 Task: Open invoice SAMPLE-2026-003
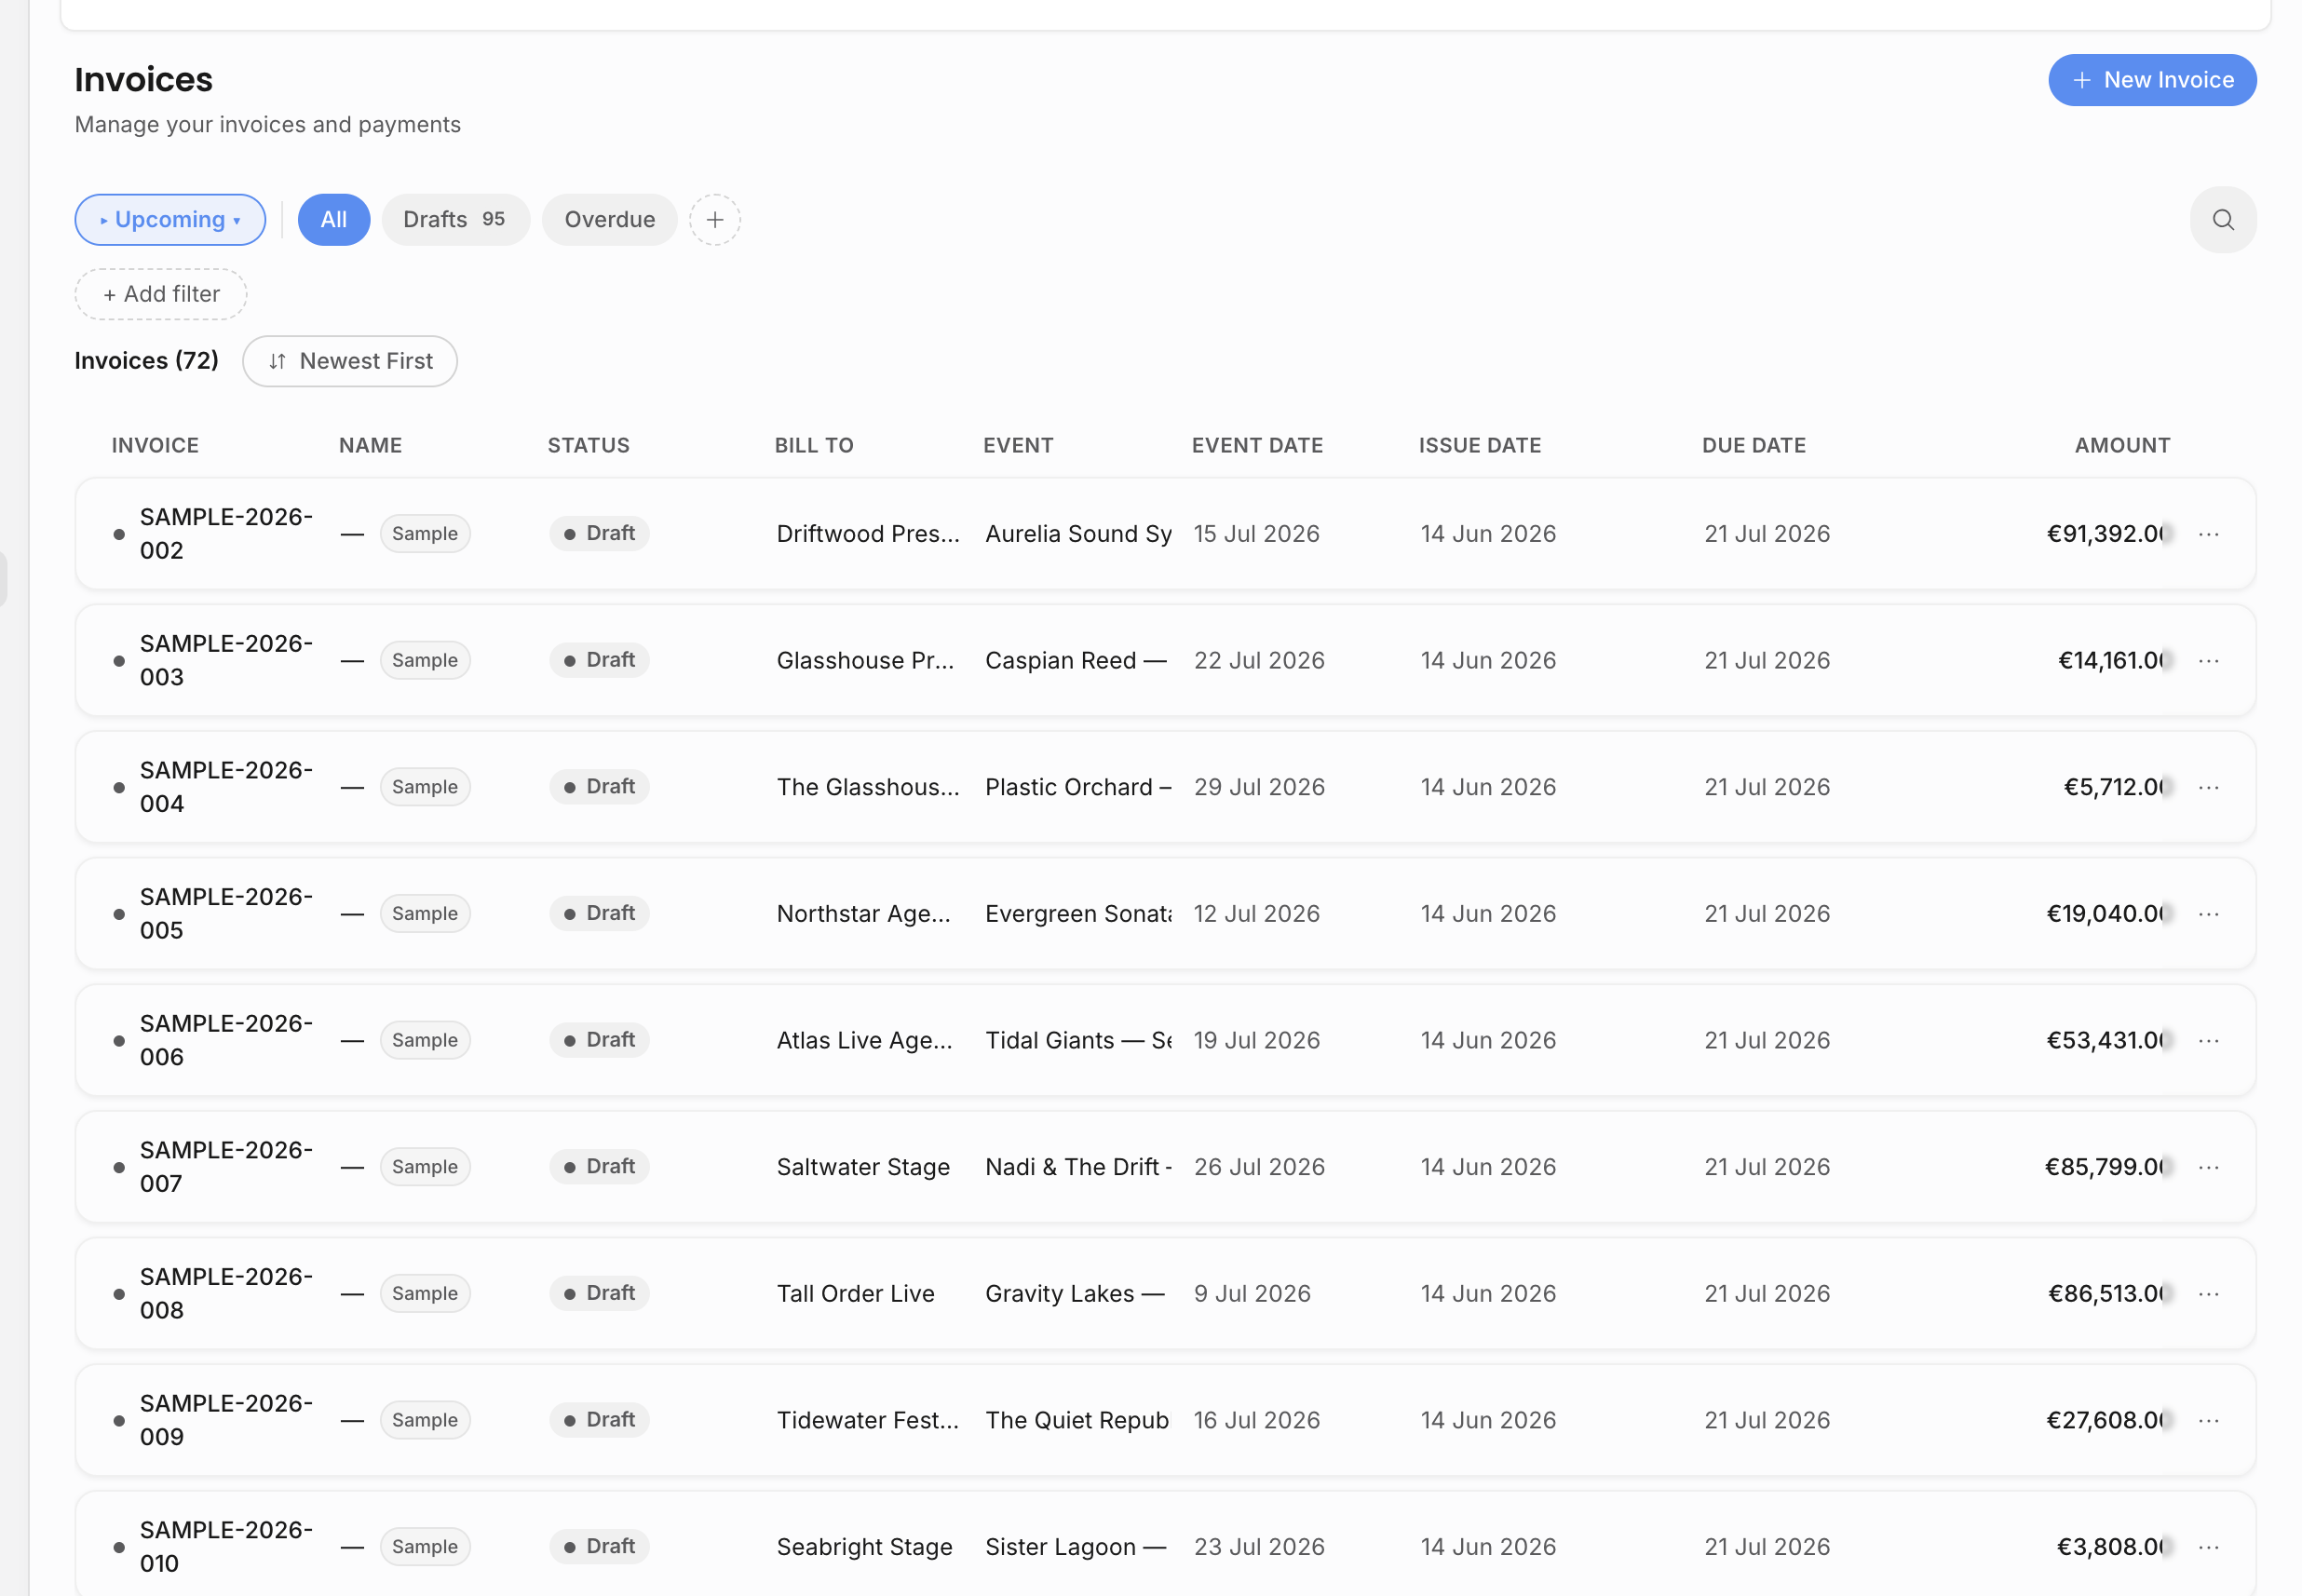click(226, 661)
